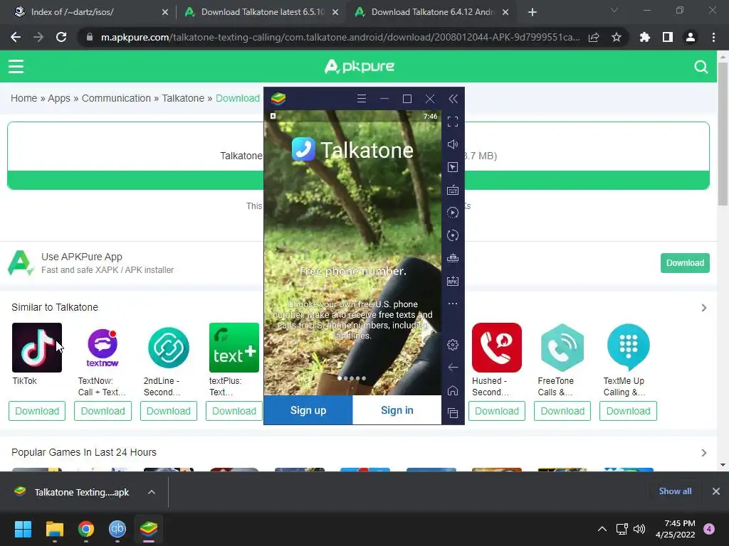729x546 pixels.
Task: Download 2ndLine from similar apps
Action: coord(168,411)
